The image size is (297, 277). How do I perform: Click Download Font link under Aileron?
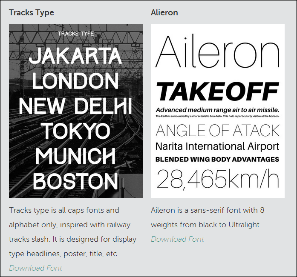coord(178,239)
